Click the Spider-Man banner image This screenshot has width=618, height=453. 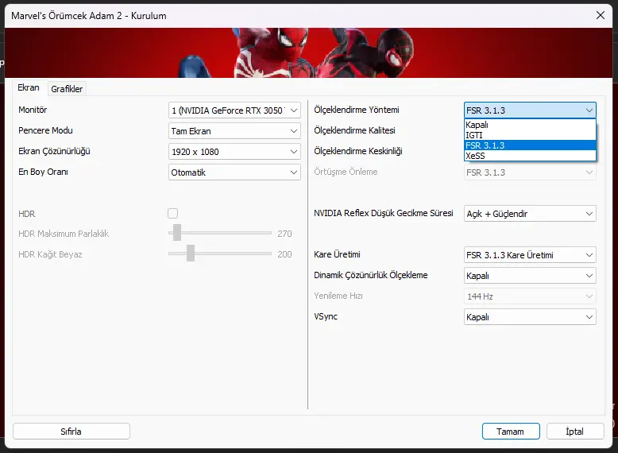click(309, 52)
